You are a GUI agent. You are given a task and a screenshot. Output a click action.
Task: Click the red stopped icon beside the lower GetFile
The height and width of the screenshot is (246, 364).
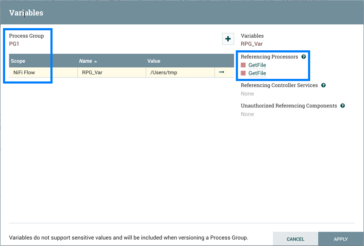pos(244,73)
